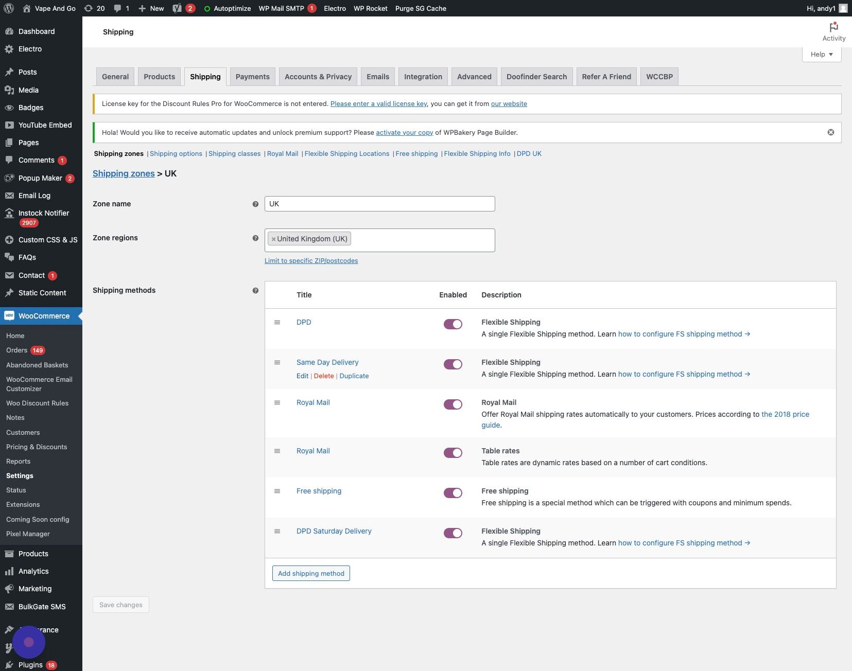852x671 pixels.
Task: Click the Dashboard gauge icon in sidebar
Action: [x=9, y=31]
